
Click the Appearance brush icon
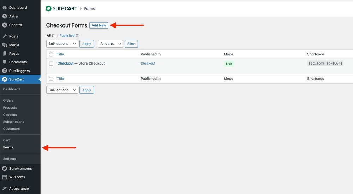5,188
